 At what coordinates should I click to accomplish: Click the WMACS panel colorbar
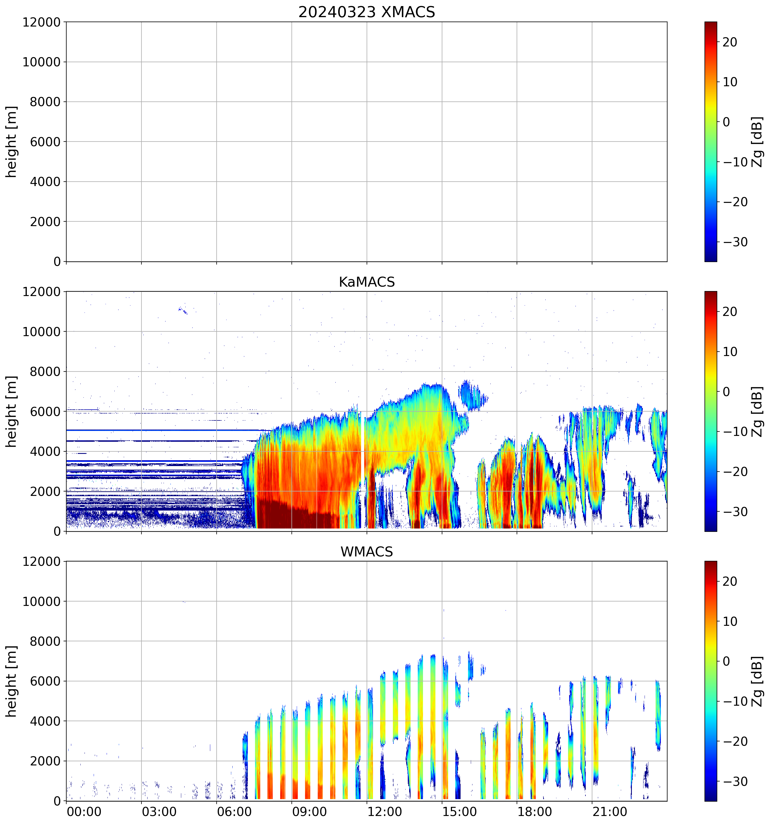tap(710, 681)
